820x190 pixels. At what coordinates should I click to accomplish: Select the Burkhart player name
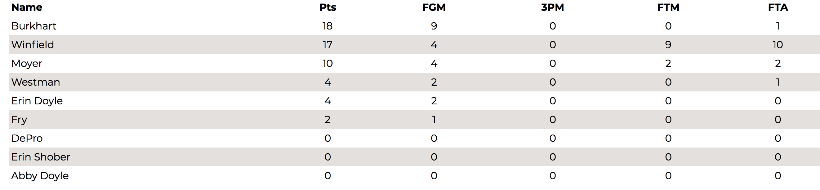pyautogui.click(x=34, y=26)
